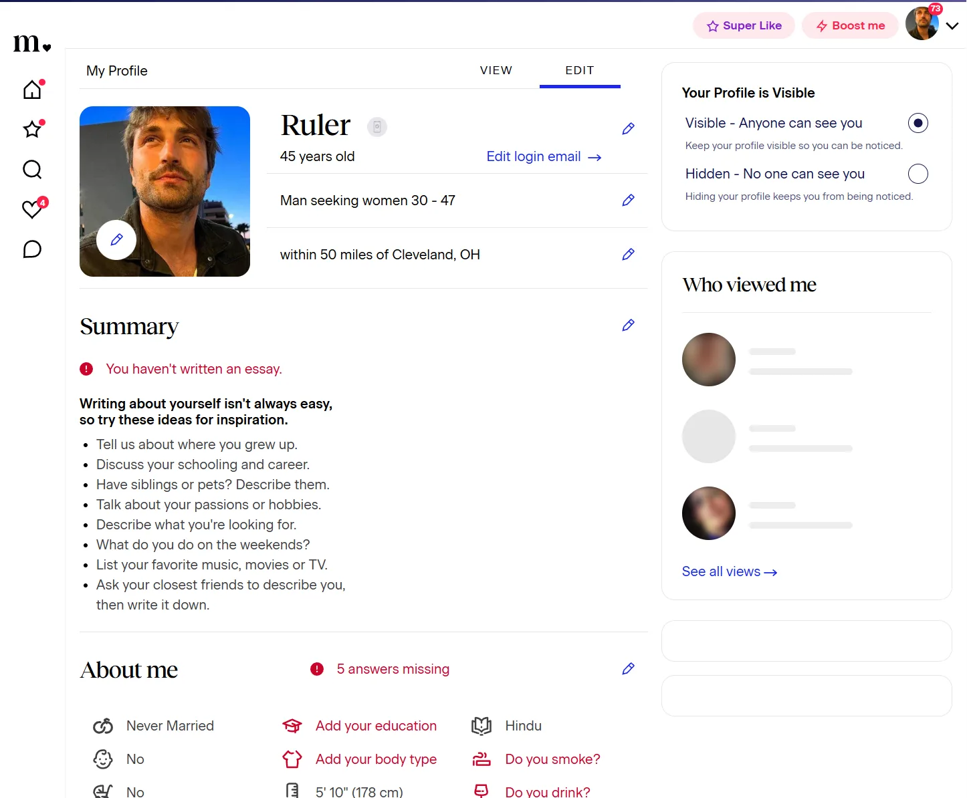Click the smoking cigarette icon
Screen dimensions: 967x798
tap(481, 759)
